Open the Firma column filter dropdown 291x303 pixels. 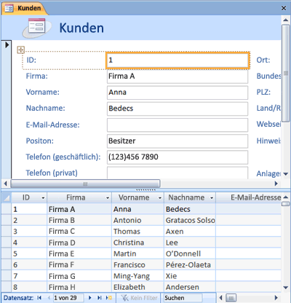coord(108,198)
